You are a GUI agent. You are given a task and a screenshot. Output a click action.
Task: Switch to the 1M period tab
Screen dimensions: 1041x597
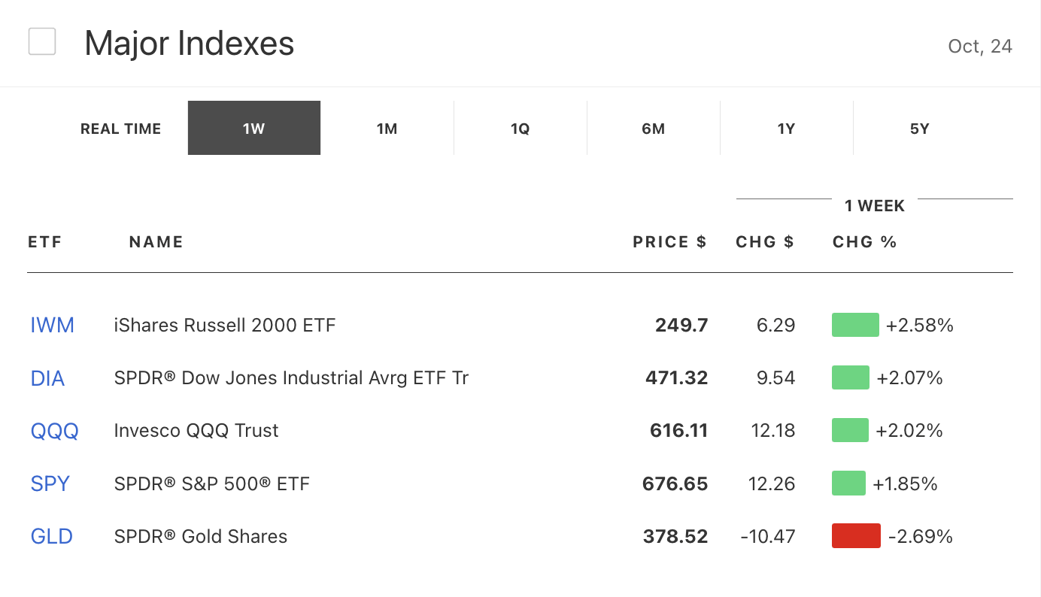tap(387, 129)
